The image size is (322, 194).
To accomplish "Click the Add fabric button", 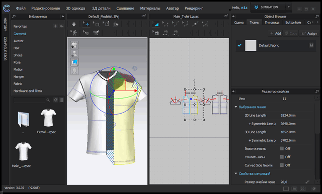I will 275,34.
